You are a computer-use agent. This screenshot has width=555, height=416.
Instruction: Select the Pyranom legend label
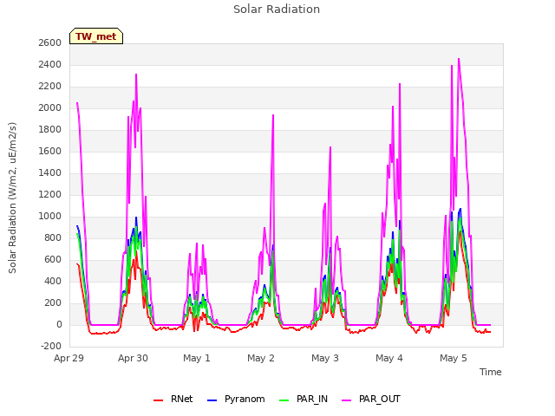(245, 399)
